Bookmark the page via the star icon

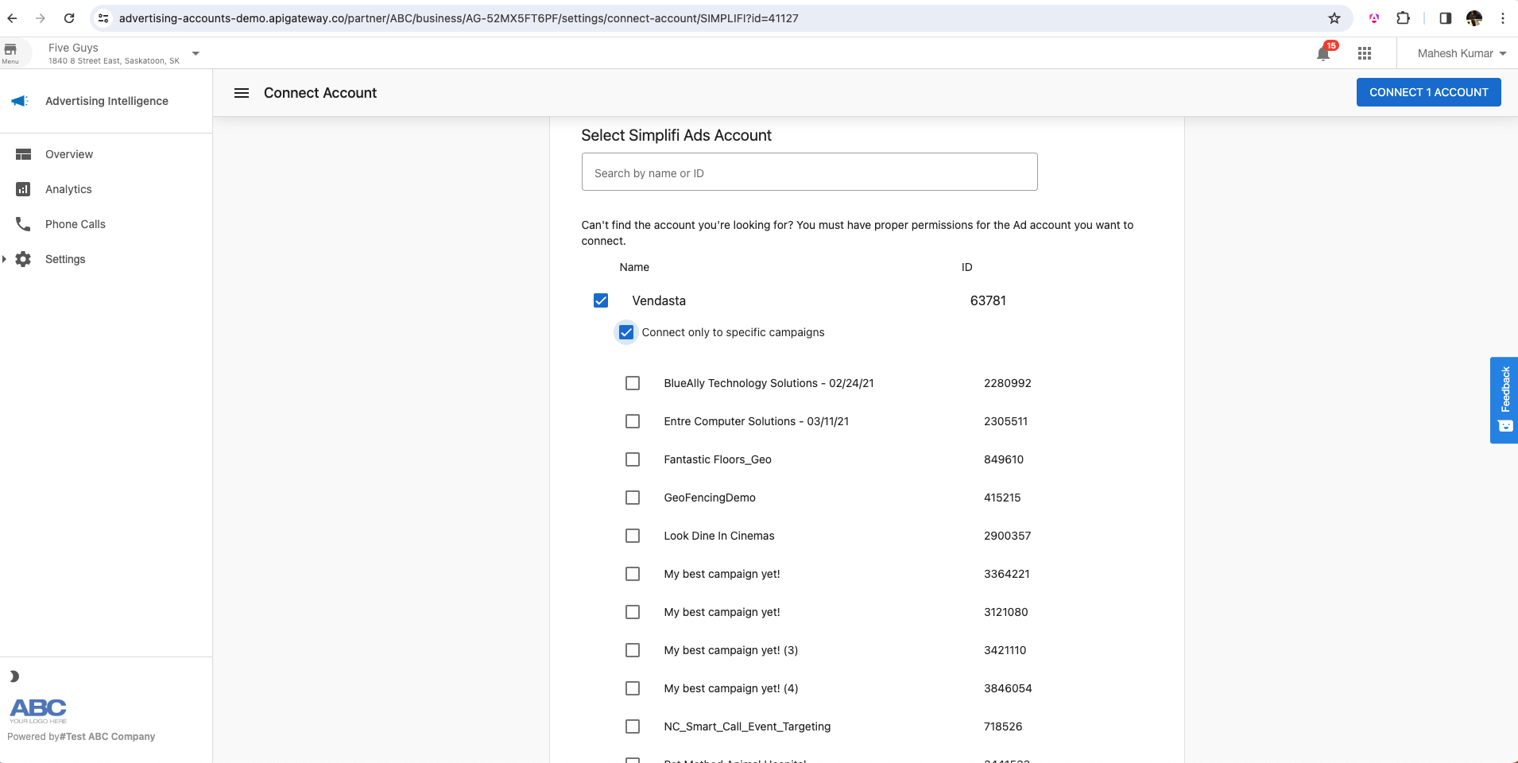click(x=1334, y=17)
